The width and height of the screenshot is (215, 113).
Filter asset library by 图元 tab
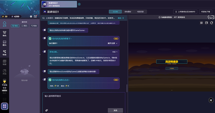24,26
